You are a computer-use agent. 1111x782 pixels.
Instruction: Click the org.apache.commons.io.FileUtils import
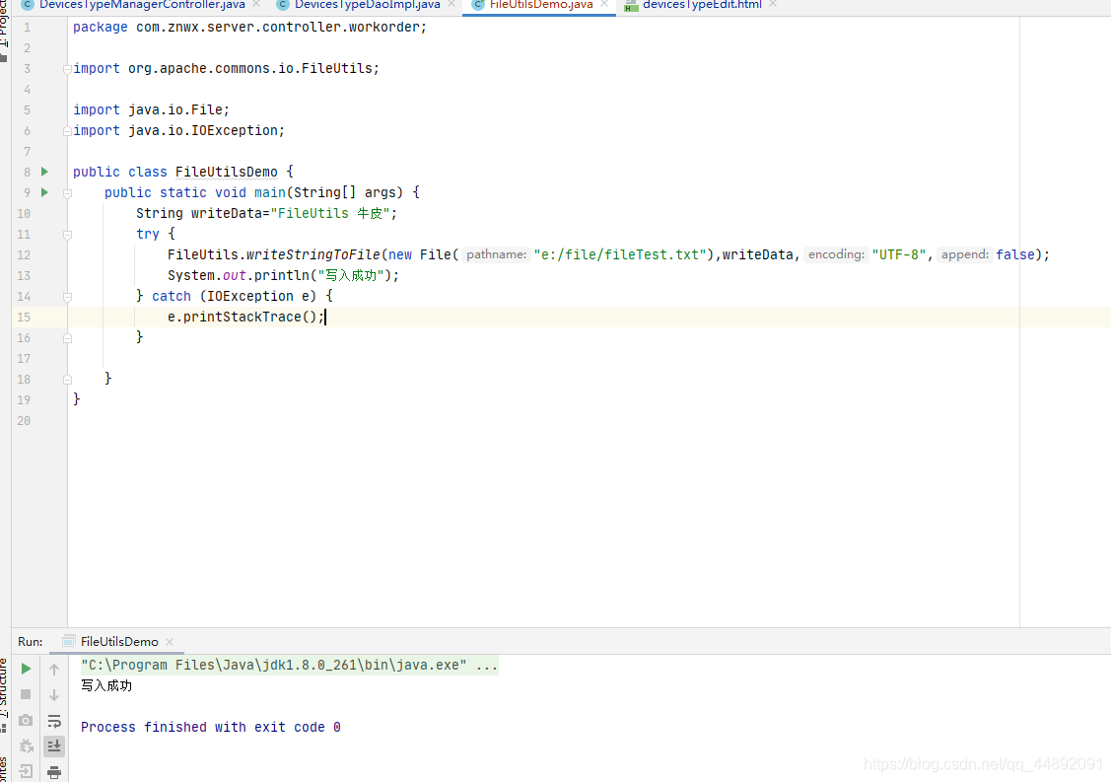[x=253, y=69]
